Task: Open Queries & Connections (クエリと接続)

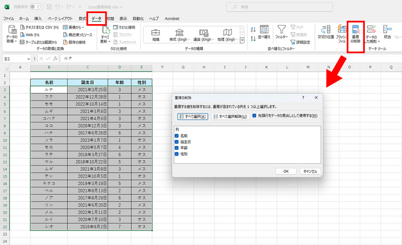Action: pos(124,27)
